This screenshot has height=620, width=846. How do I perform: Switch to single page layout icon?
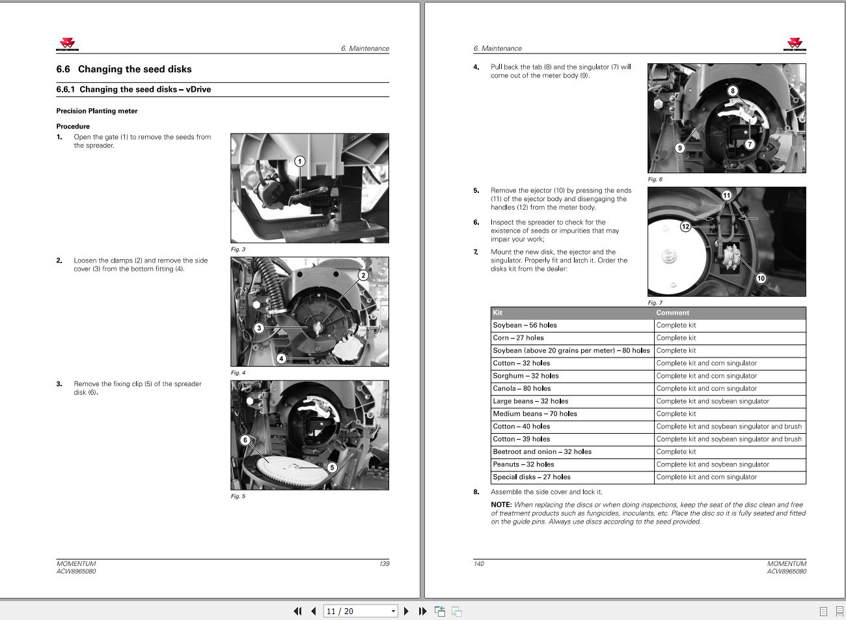pos(823,611)
